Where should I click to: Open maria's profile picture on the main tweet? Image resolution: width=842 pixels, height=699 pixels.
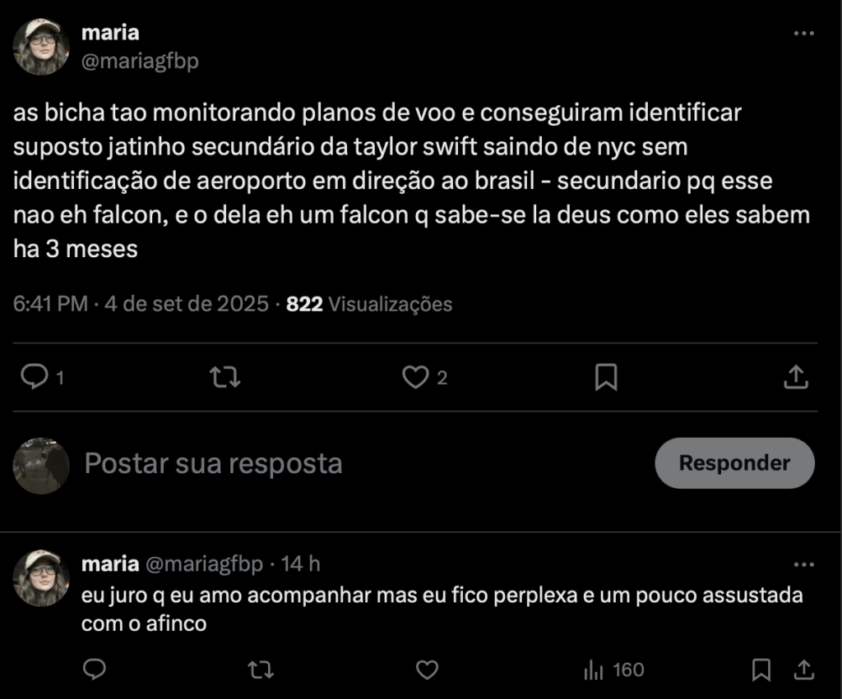[40, 45]
